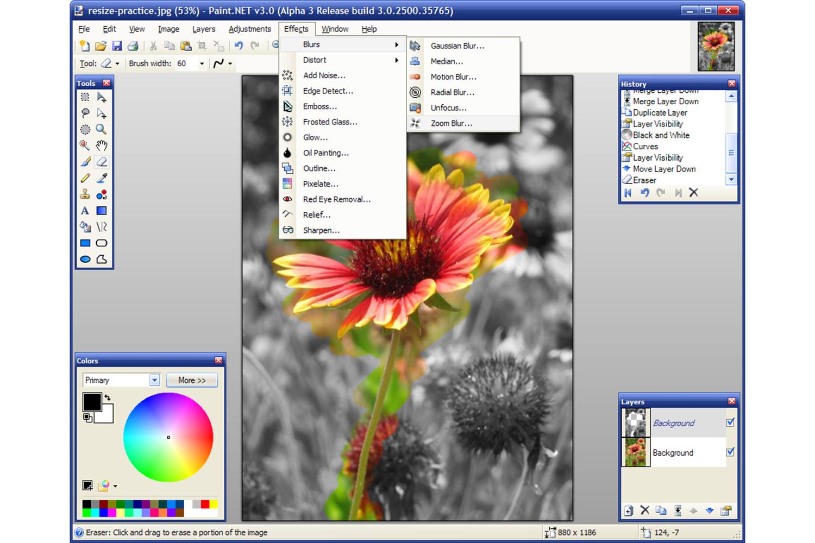Delete layer using the Layers panel X icon
This screenshot has width=815, height=543.
pos(645,510)
